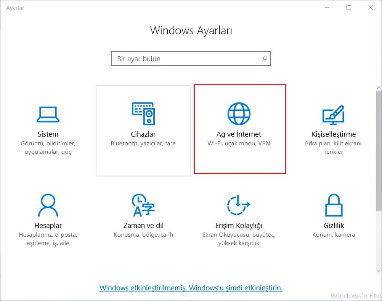Open Sistem settings via the laptop icon
This screenshot has width=382, height=301.
[48, 114]
